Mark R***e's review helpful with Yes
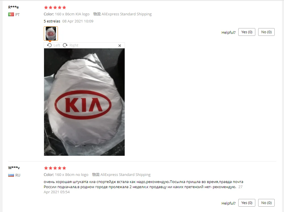 pyautogui.click(x=247, y=32)
